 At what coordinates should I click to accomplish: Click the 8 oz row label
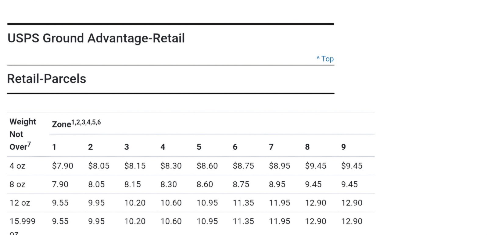coord(17,184)
